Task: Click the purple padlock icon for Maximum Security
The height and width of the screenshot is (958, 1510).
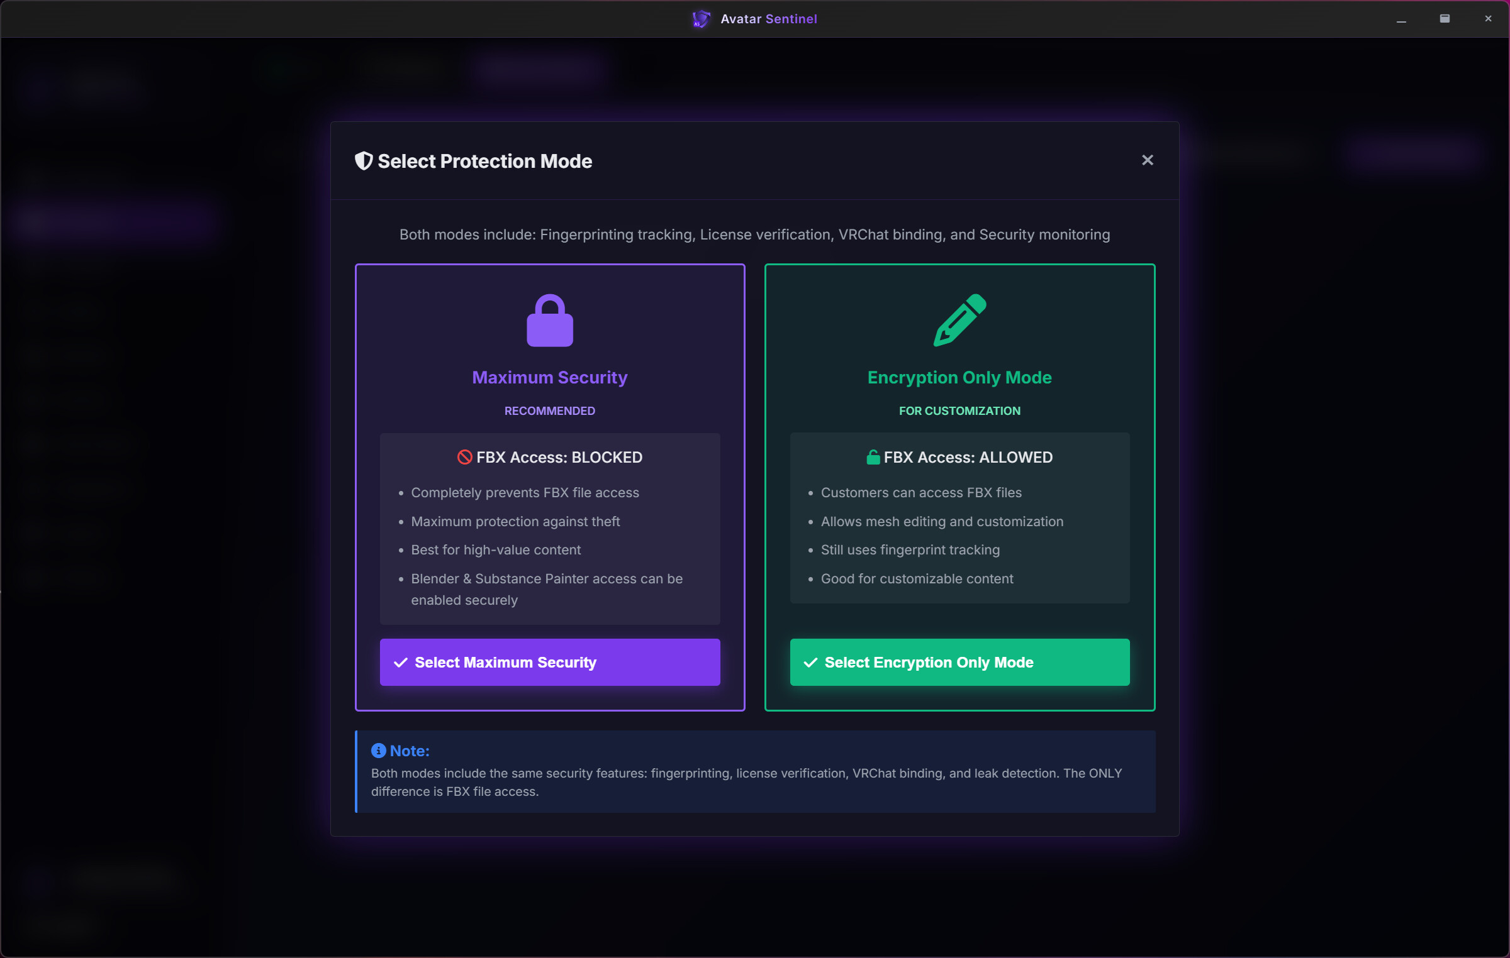Action: (549, 320)
